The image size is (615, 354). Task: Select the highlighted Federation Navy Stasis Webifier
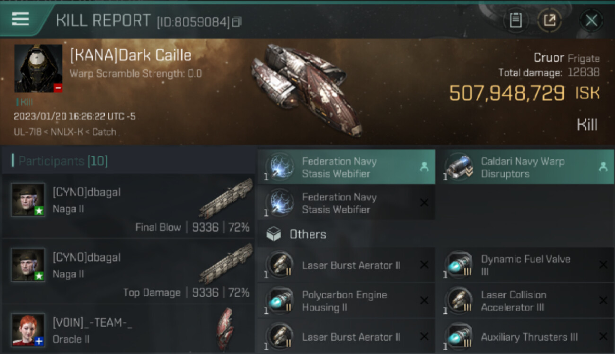click(346, 167)
